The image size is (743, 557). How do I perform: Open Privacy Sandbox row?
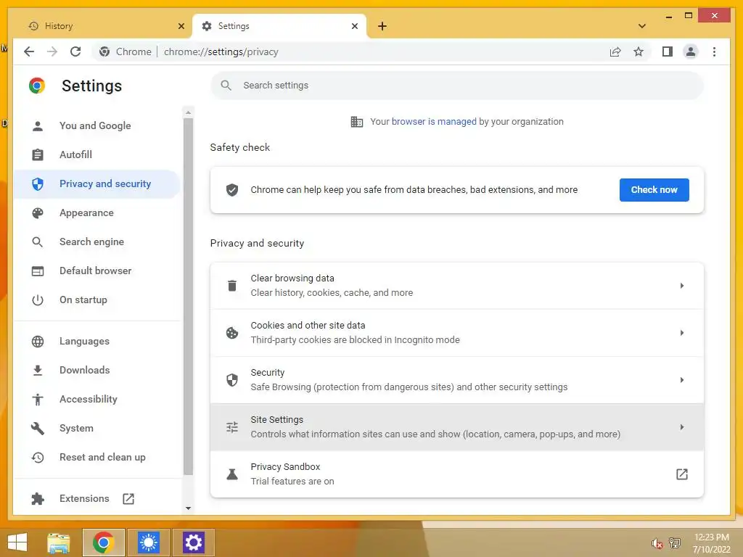pyautogui.click(x=457, y=474)
